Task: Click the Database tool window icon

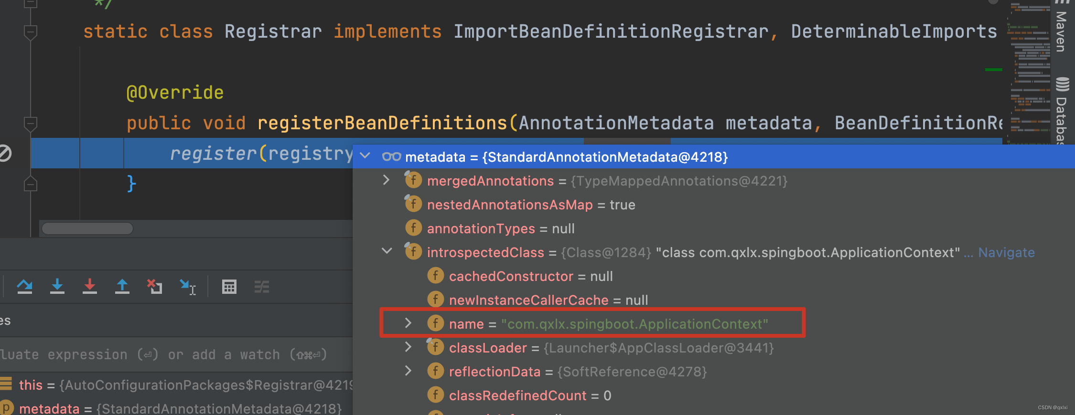Action: click(x=1062, y=84)
